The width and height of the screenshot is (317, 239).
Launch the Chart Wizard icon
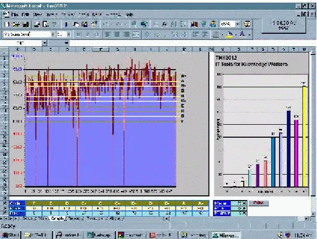pyautogui.click(x=194, y=24)
